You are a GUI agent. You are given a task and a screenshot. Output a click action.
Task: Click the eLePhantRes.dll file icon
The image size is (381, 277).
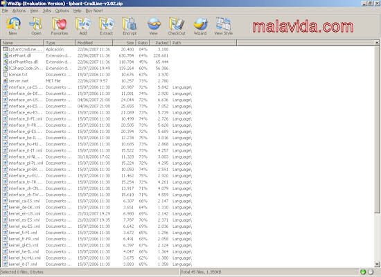point(6,62)
